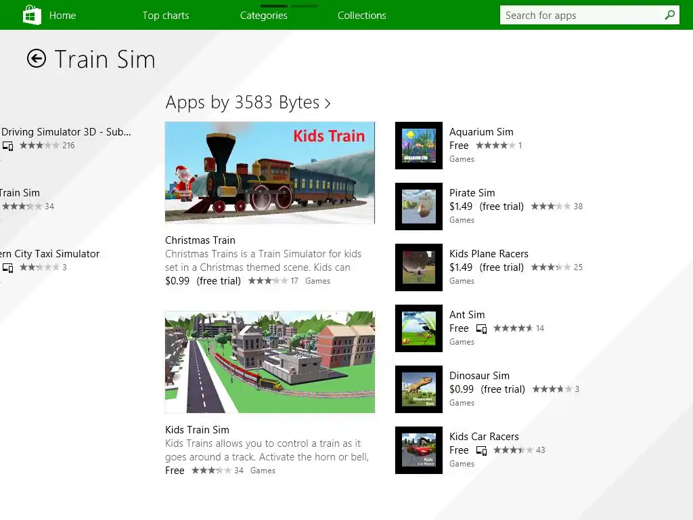Viewport: 693px width, 520px height.
Task: Expand Apps by 3583 Bytes chevron
Action: (x=328, y=104)
